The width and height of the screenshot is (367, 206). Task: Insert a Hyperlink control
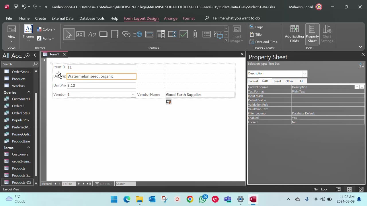point(126,34)
